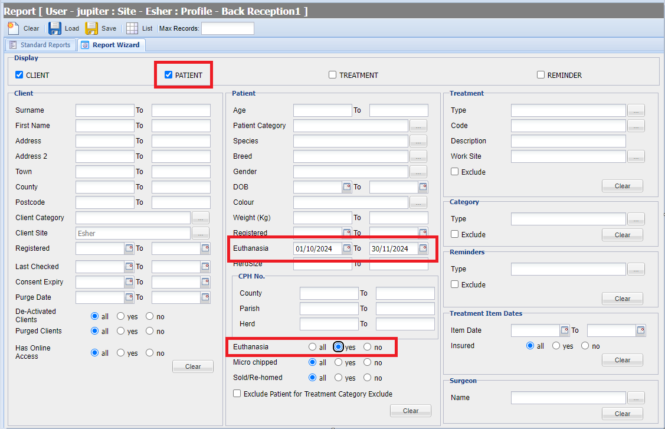Select Sold/Re-homed 'yes' radio option

click(339, 377)
